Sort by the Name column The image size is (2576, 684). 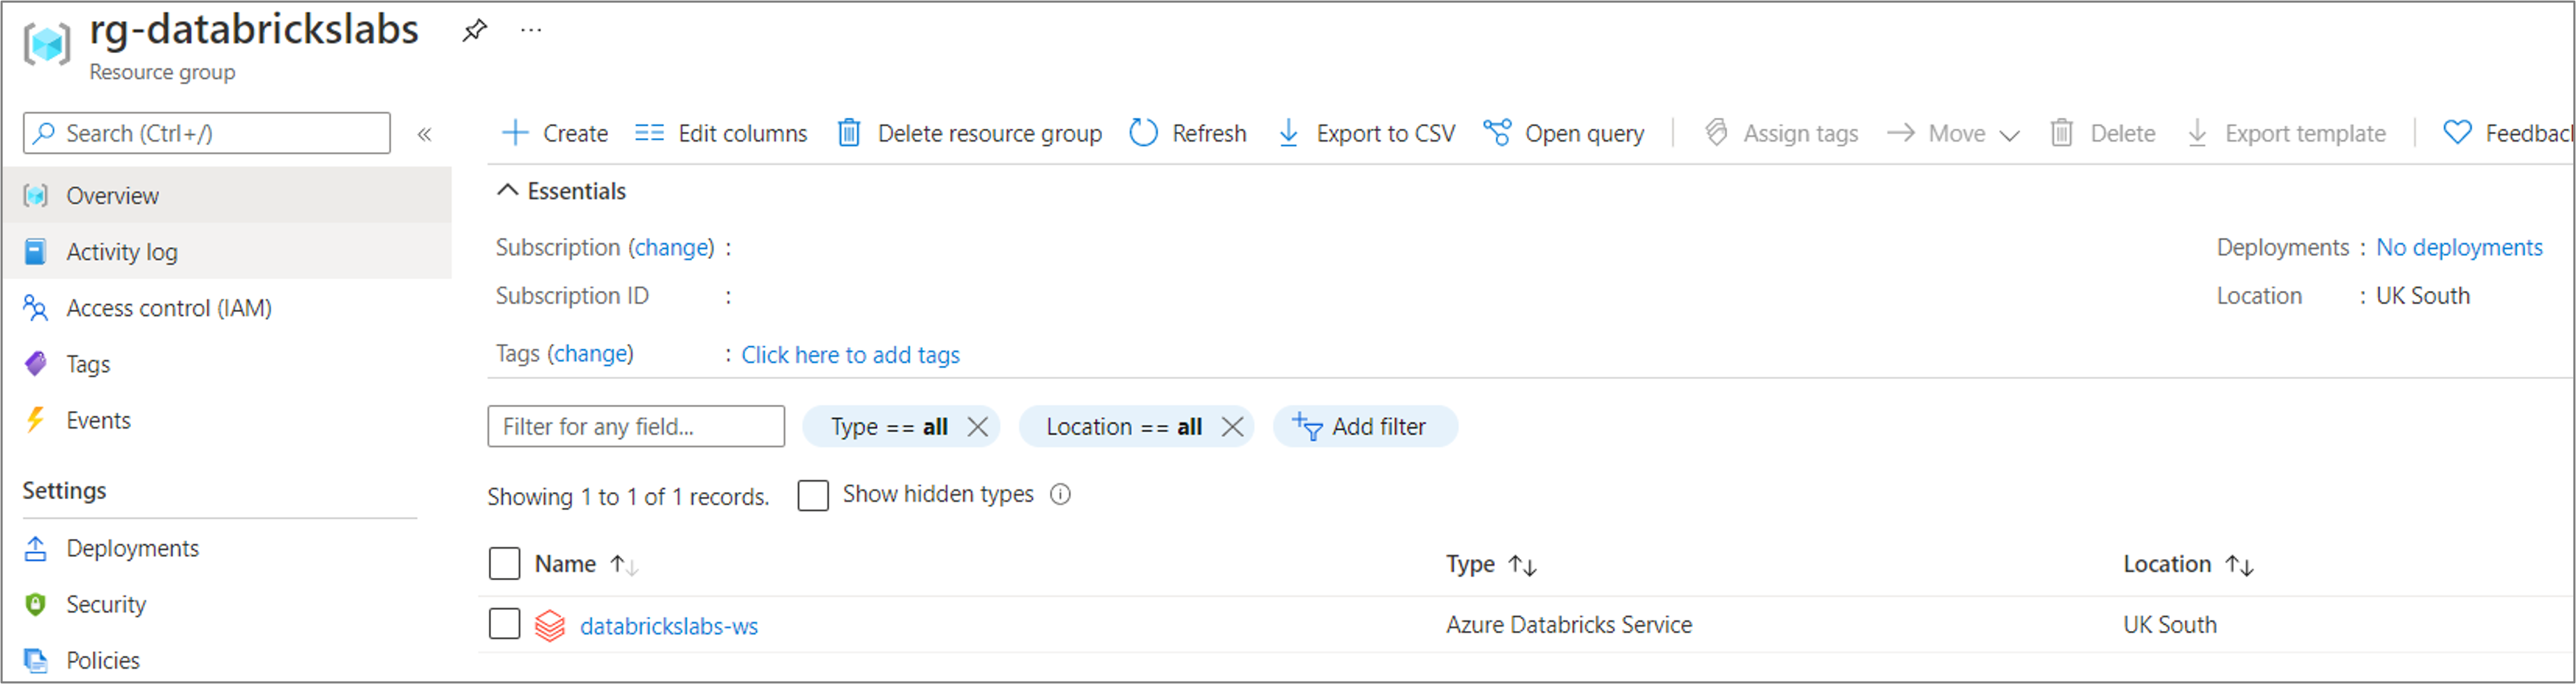tap(586, 564)
